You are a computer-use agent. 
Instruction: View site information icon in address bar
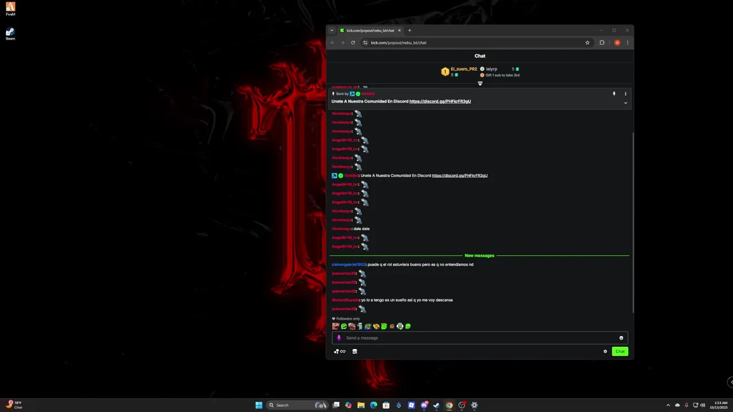pyautogui.click(x=365, y=42)
